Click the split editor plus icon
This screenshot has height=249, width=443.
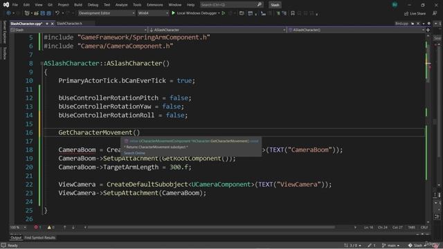428,30
